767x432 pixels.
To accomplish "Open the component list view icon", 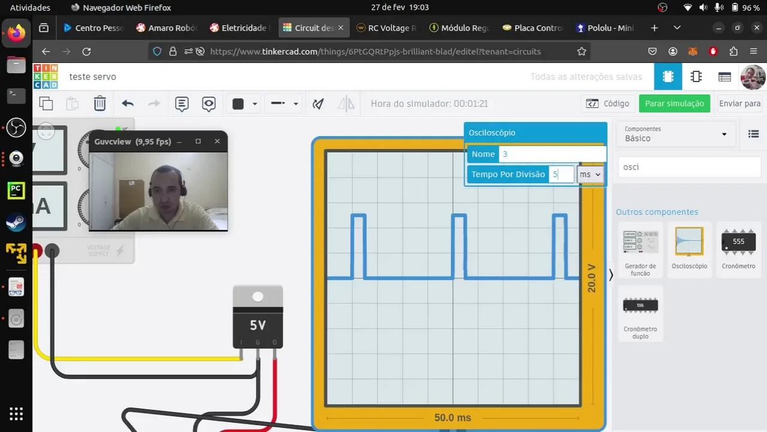I will (753, 134).
